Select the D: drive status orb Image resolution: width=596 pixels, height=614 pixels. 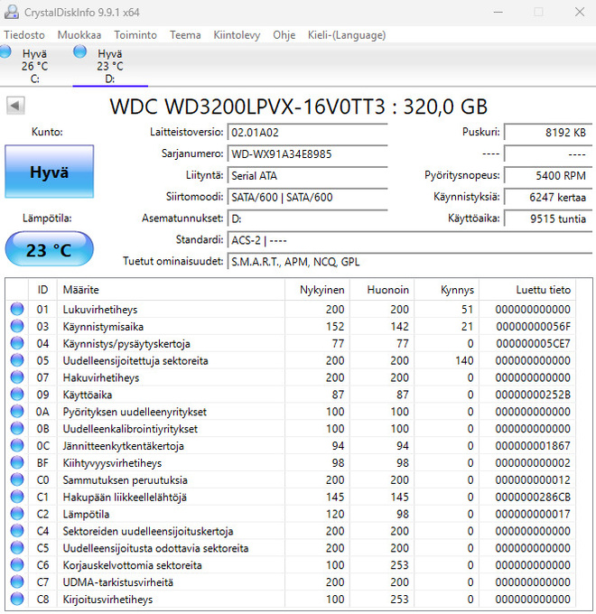click(x=79, y=51)
